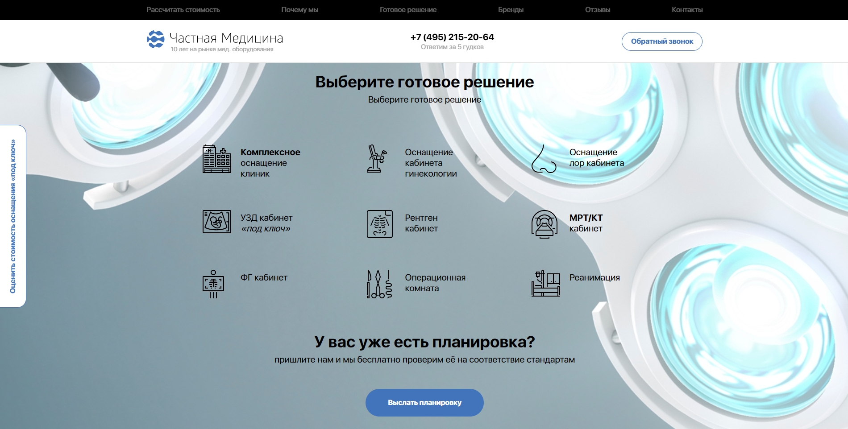
Task: Open side tab Оценить стоимость оснащения под ключ
Action: click(13, 216)
